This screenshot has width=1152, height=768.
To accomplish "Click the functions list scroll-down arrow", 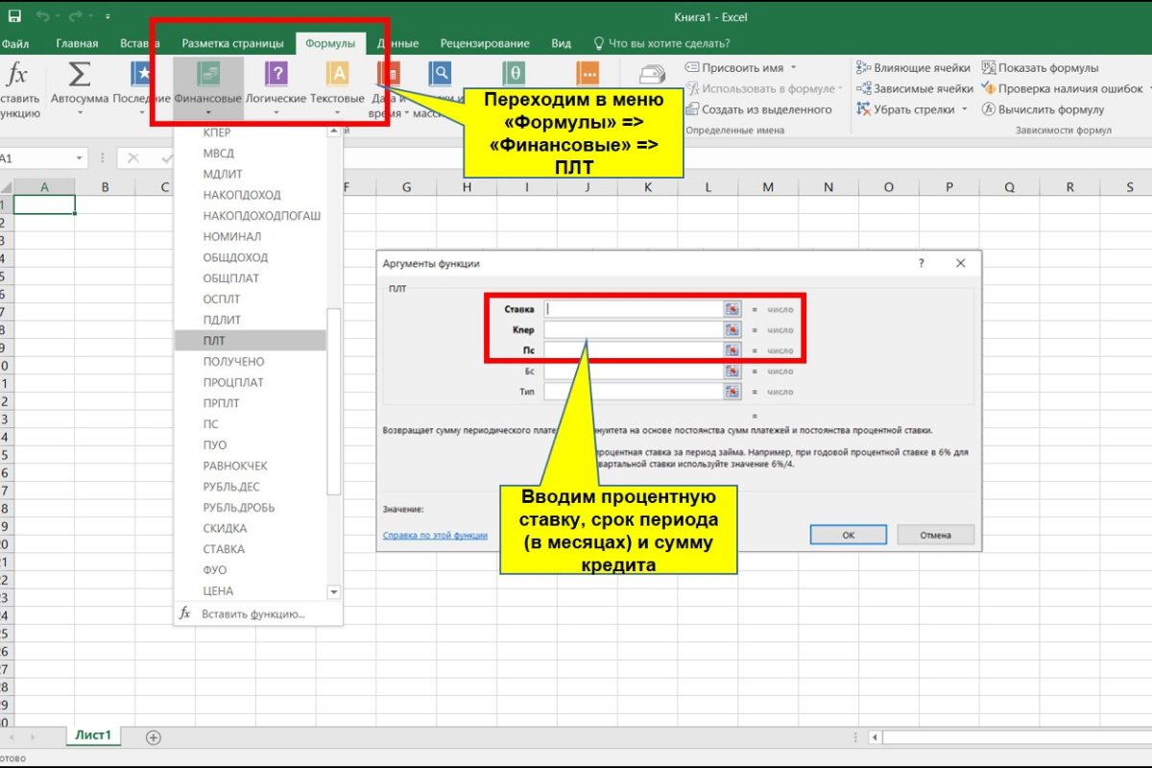I will (334, 591).
